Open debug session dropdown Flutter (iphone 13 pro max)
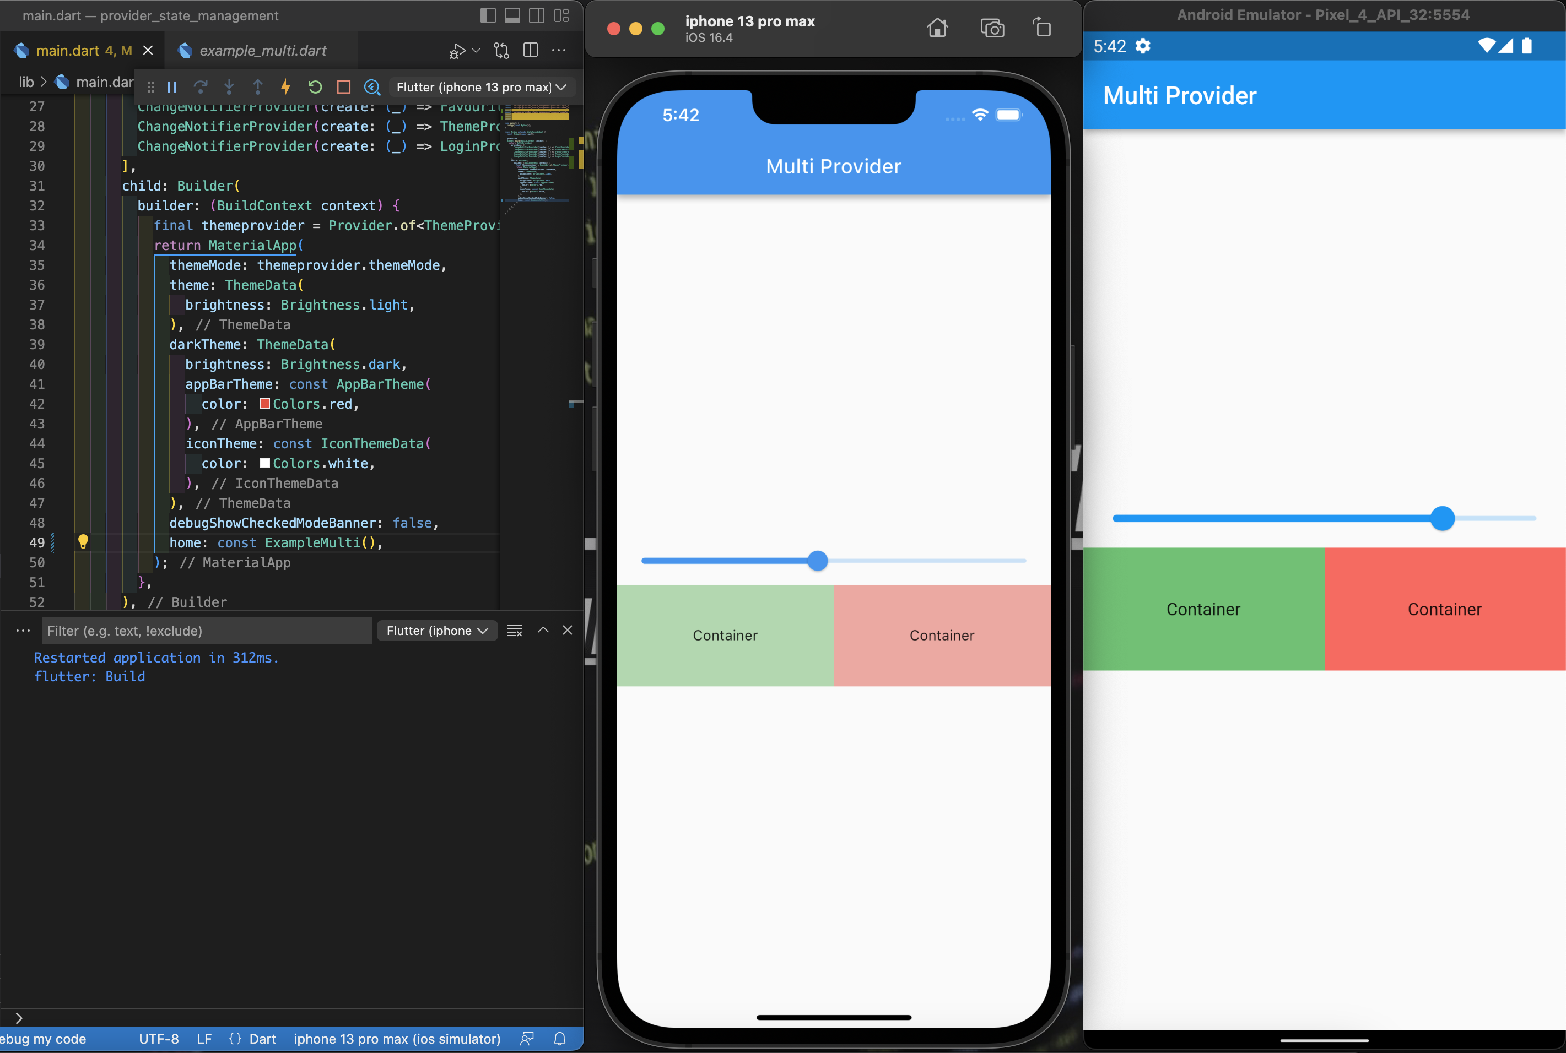This screenshot has width=1566, height=1053. click(x=481, y=88)
